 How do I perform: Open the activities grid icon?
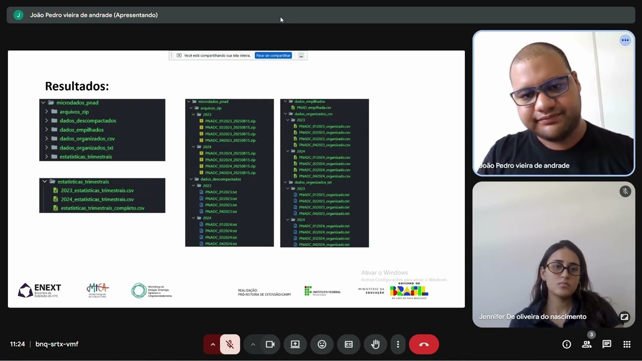tap(627, 344)
